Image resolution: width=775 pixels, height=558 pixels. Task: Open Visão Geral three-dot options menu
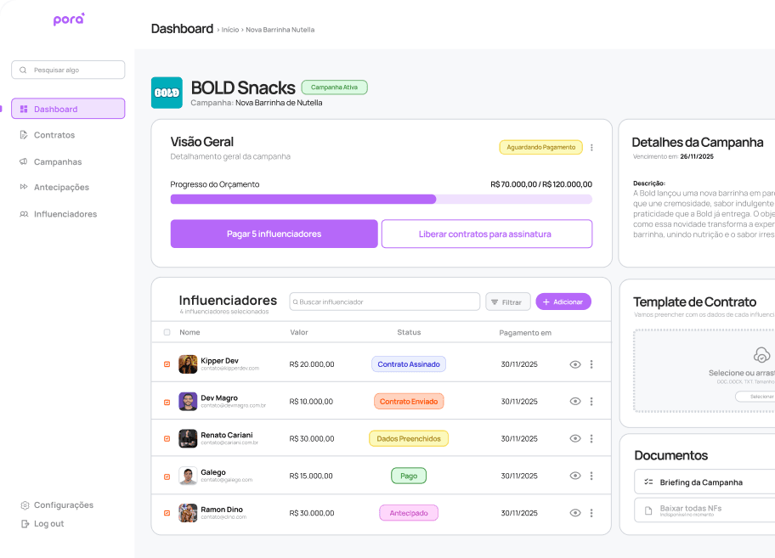(591, 147)
